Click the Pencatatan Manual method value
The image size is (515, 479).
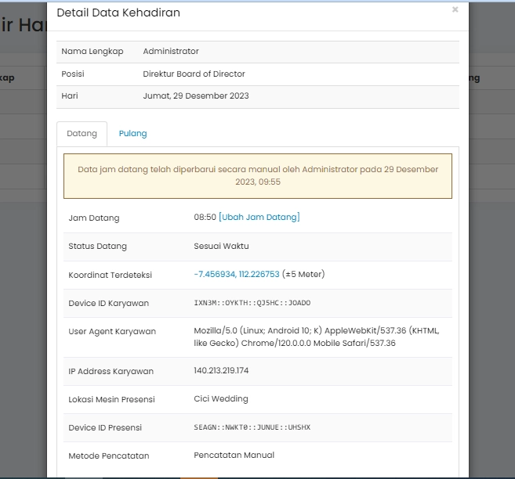click(x=233, y=456)
